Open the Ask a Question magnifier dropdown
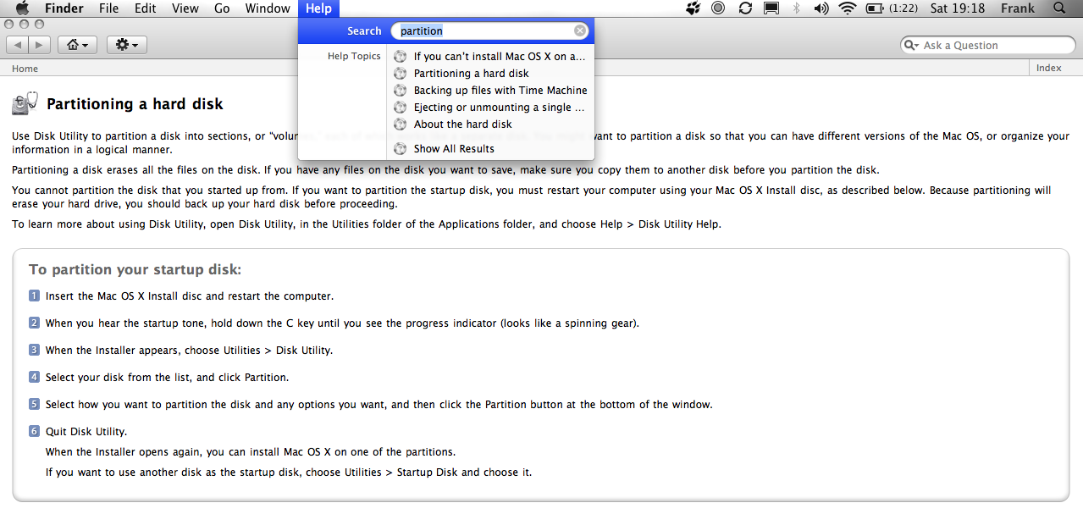 click(x=912, y=46)
